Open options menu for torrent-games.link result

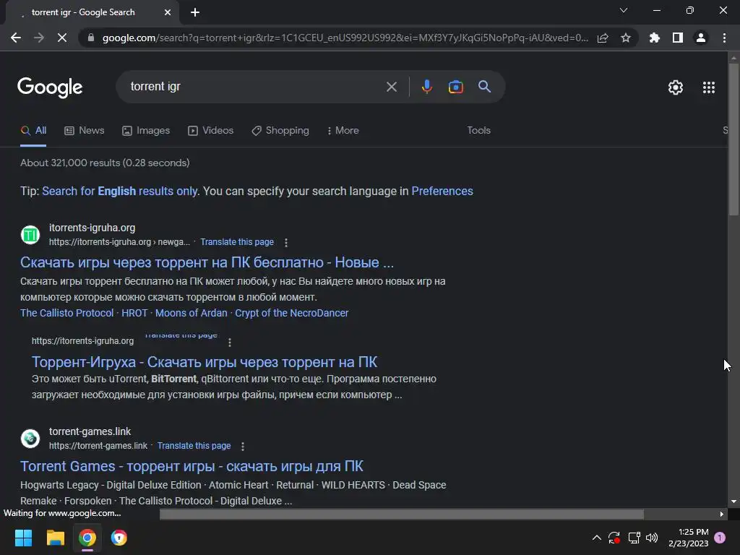(x=243, y=447)
